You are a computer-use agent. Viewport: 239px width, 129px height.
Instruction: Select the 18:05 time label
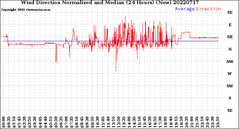pyautogui.click(x=165, y=122)
